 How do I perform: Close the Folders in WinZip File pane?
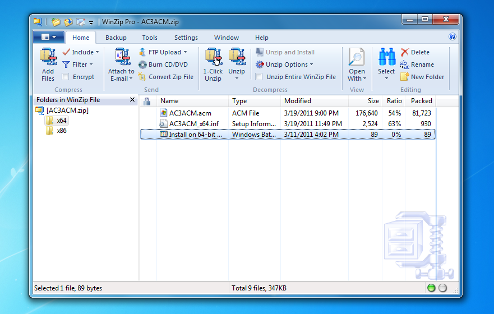[x=132, y=99]
